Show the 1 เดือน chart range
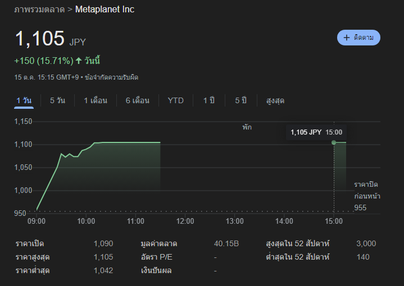The image size is (404, 286). (95, 100)
